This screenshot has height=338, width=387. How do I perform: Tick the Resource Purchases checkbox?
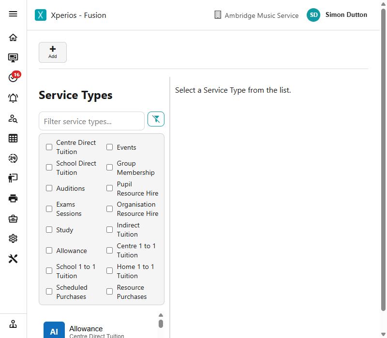pos(110,292)
